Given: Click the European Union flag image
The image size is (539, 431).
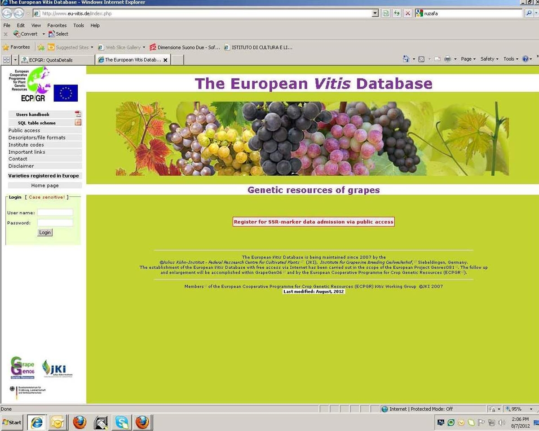Looking at the screenshot, I should click(x=66, y=93).
